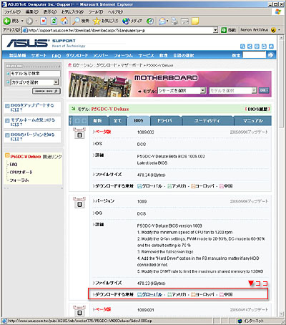This screenshot has width=286, height=325.
Task: Click the floppy icon of version 1009 entry
Action: [x=79, y=203]
